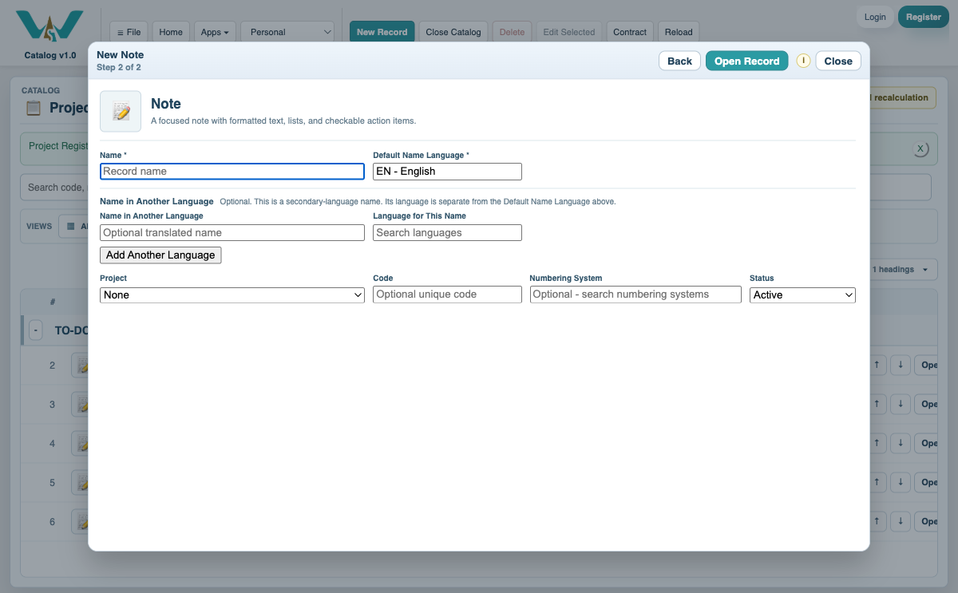958x593 pixels.
Task: Move row 4 down with its arrow
Action: [900, 443]
